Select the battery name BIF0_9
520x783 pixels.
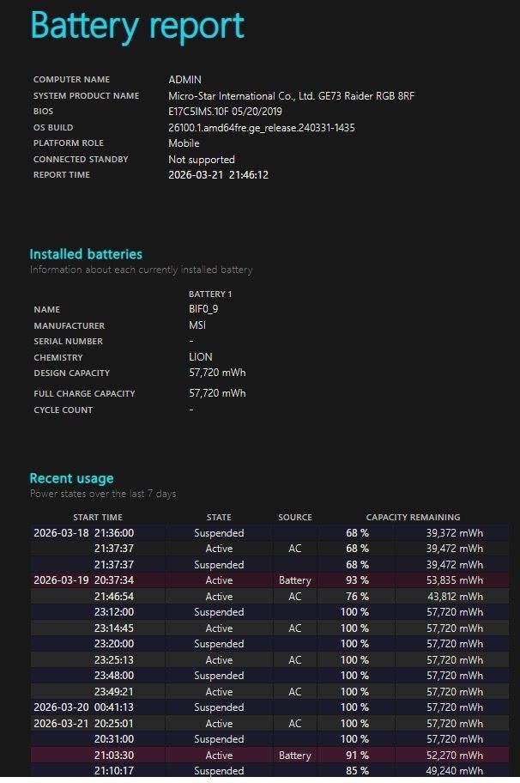[203, 309]
